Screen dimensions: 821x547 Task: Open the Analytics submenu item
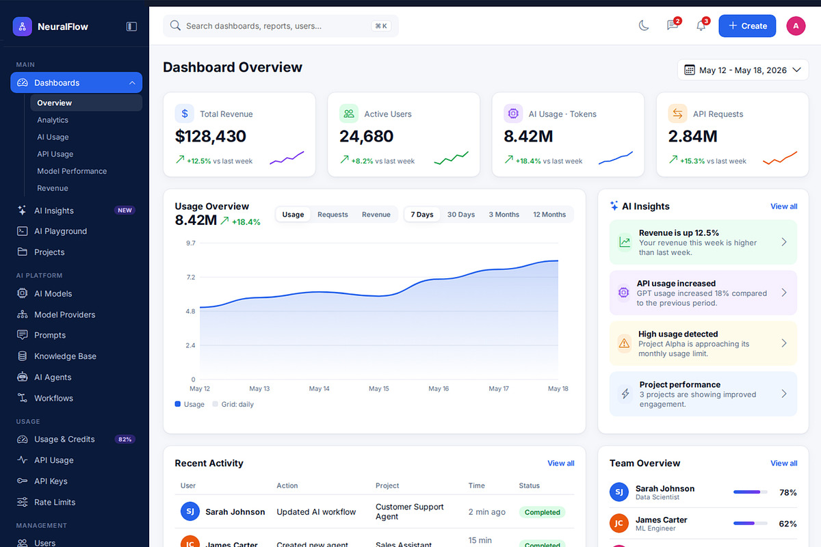click(53, 120)
